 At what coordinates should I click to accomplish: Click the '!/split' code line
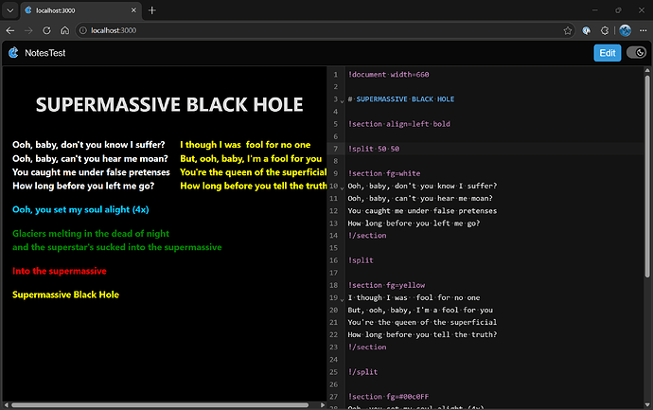pos(362,372)
